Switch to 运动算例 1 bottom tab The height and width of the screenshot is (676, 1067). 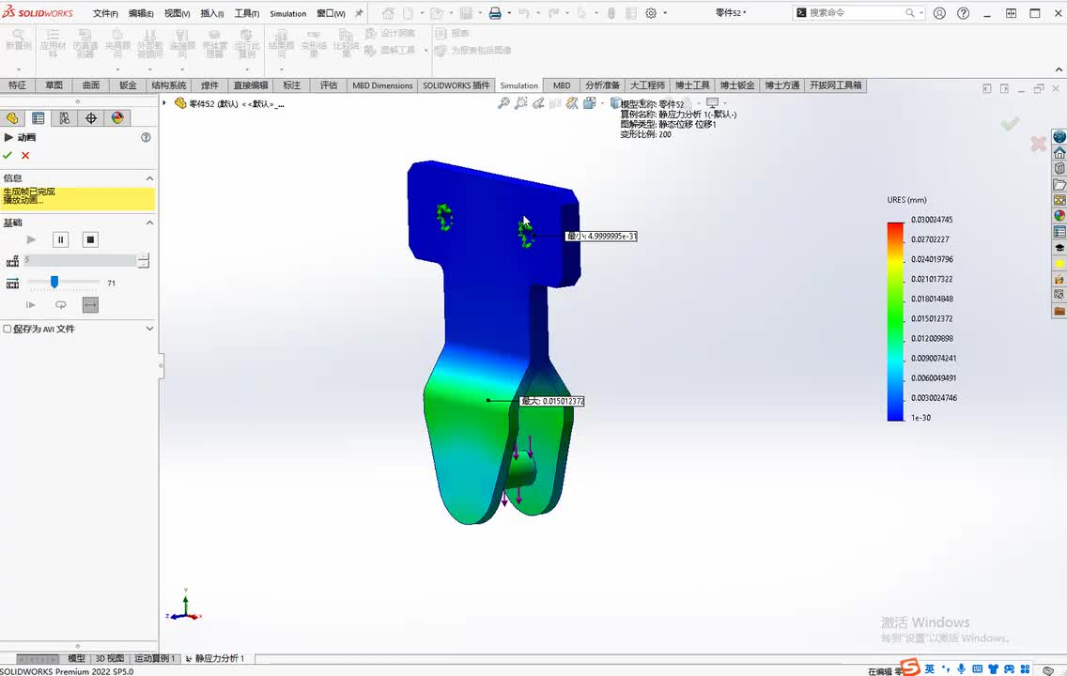154,658
